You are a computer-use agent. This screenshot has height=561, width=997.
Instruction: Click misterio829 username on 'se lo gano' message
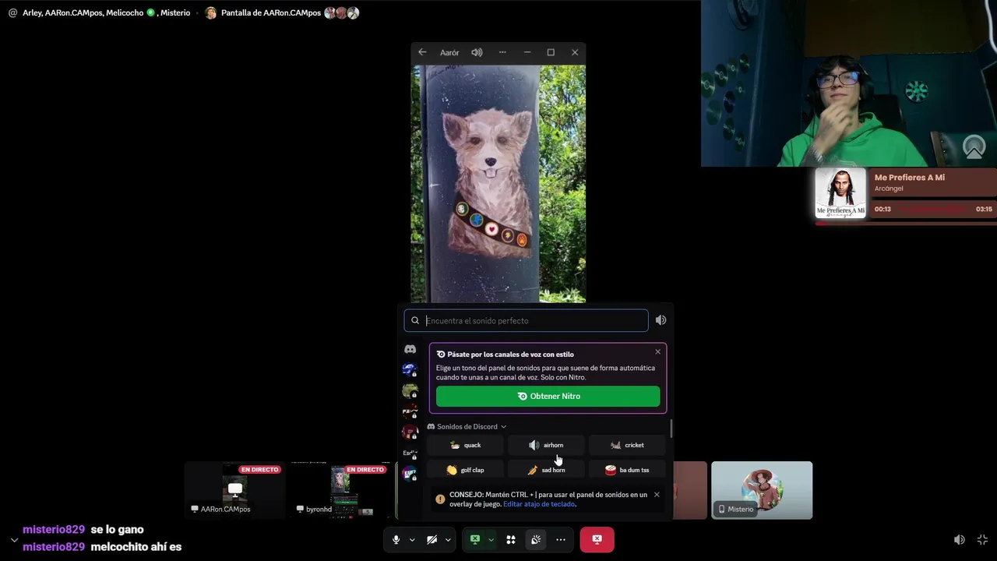pyautogui.click(x=54, y=530)
